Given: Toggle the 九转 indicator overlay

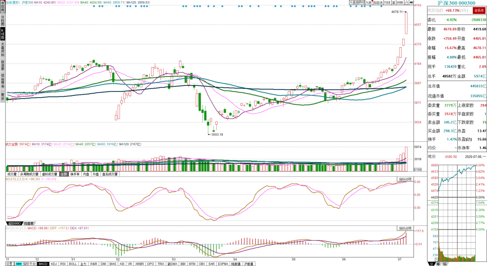Looking at the screenshot, I should pos(369,3).
